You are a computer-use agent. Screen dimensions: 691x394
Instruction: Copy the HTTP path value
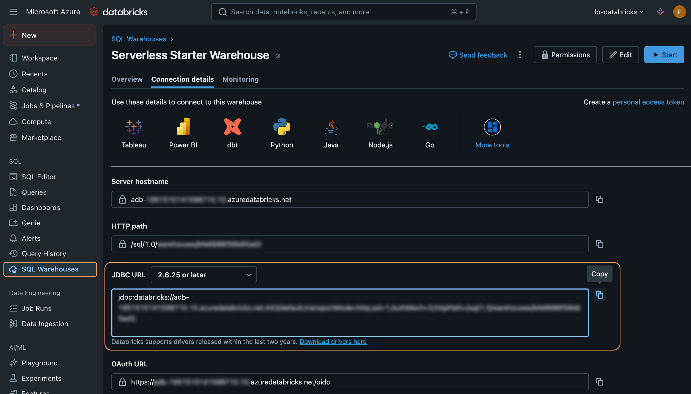(x=599, y=244)
